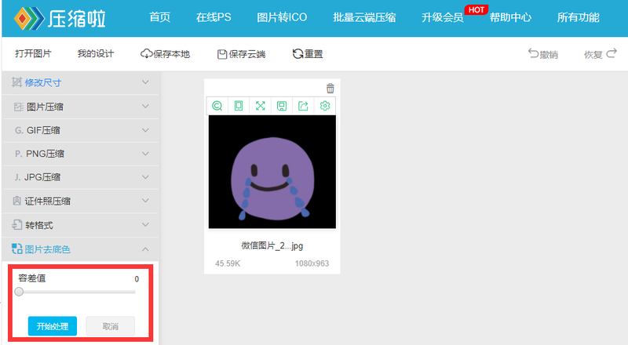The width and height of the screenshot is (628, 345).
Task: Expand the 转格式 section chevron
Action: [145, 225]
